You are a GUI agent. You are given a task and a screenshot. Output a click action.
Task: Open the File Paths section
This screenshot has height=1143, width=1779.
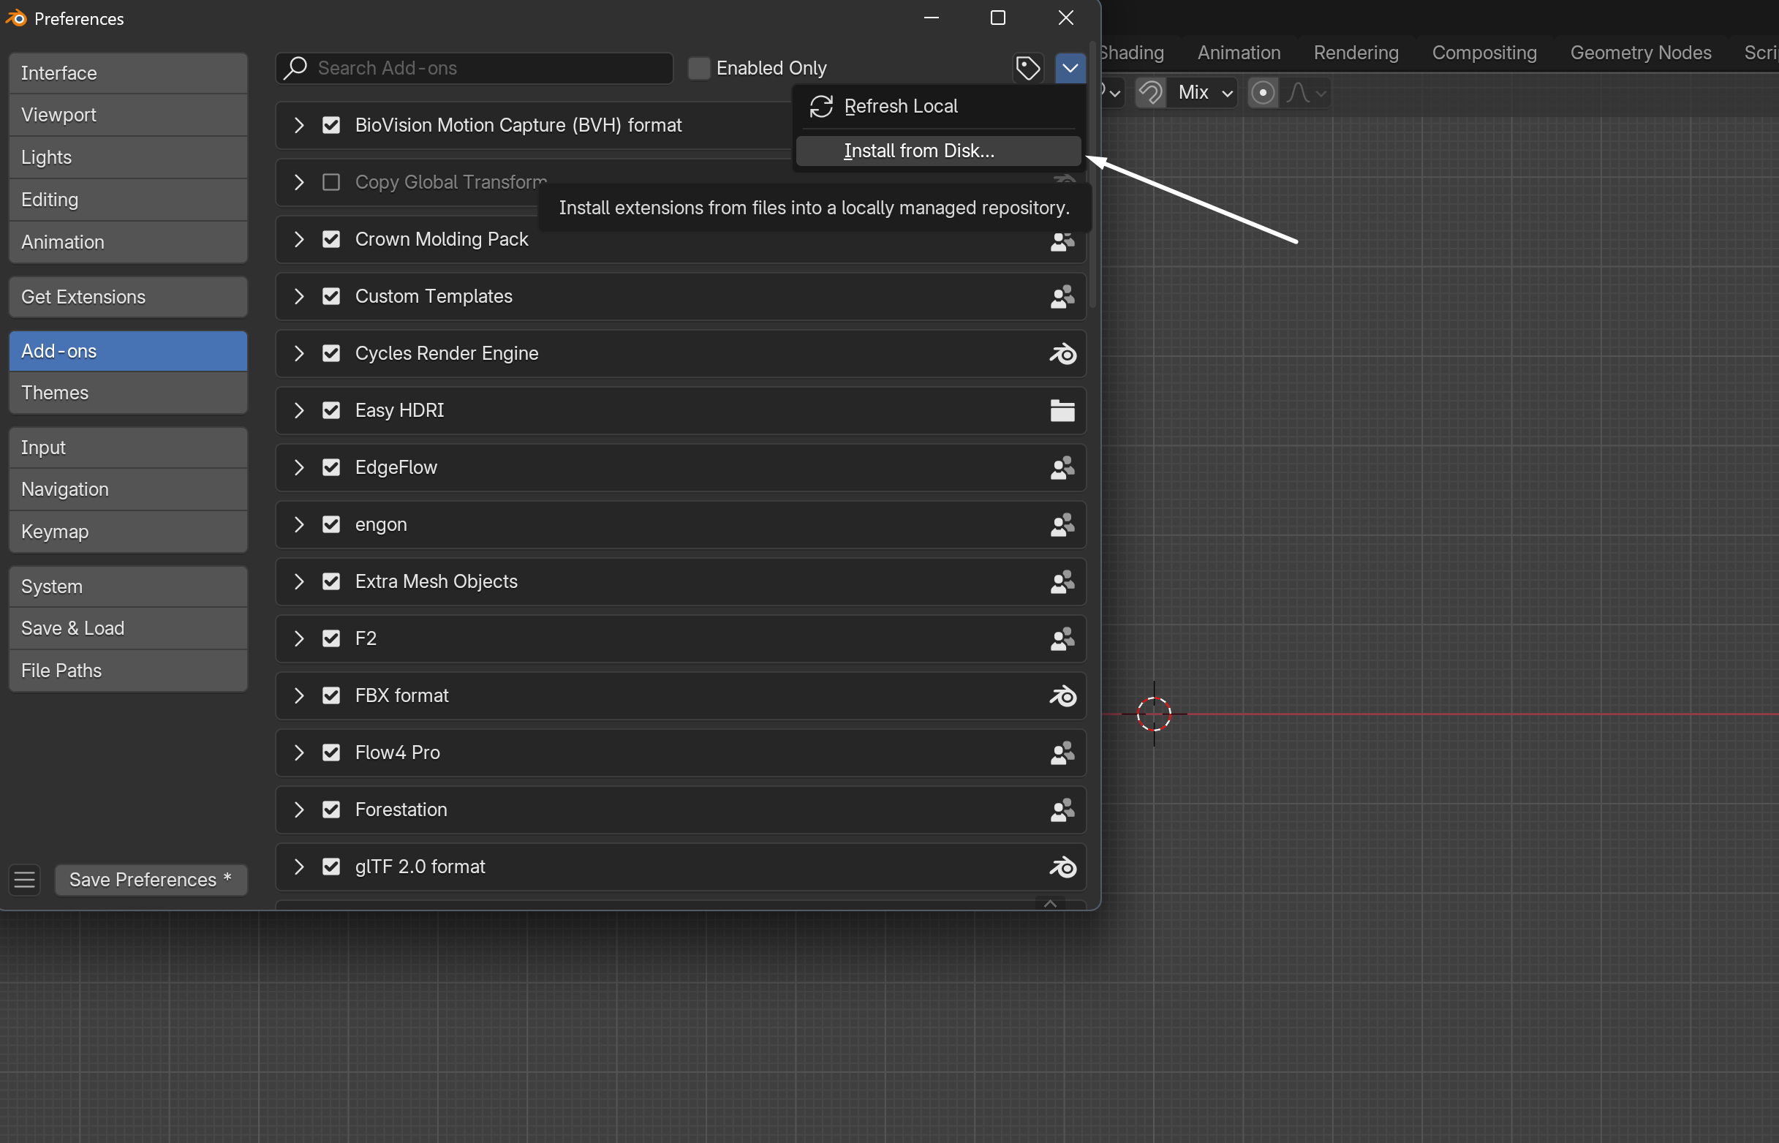point(129,670)
